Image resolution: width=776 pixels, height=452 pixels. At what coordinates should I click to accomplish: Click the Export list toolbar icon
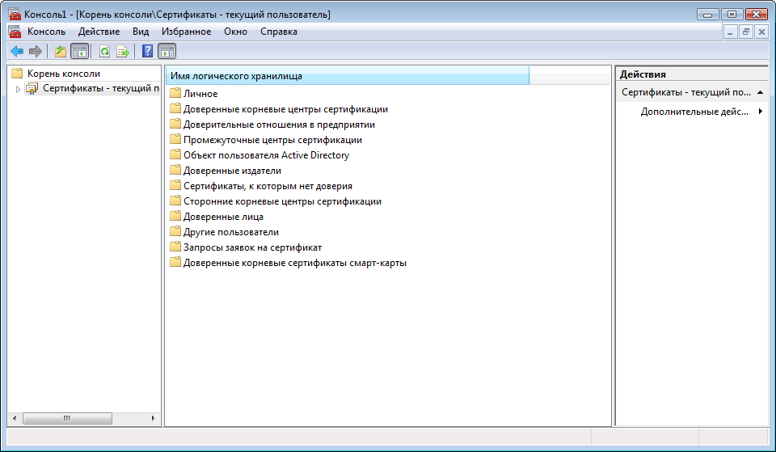click(123, 51)
